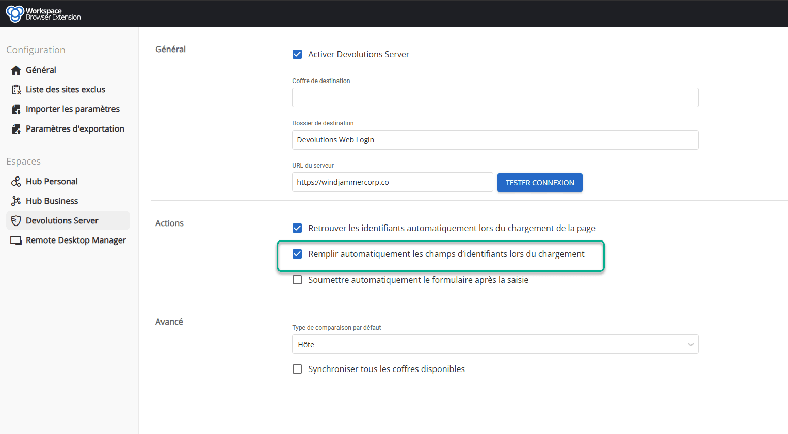Disable Remplir automatiquement les champs checkbox
This screenshot has height=434, width=788.
(x=297, y=254)
